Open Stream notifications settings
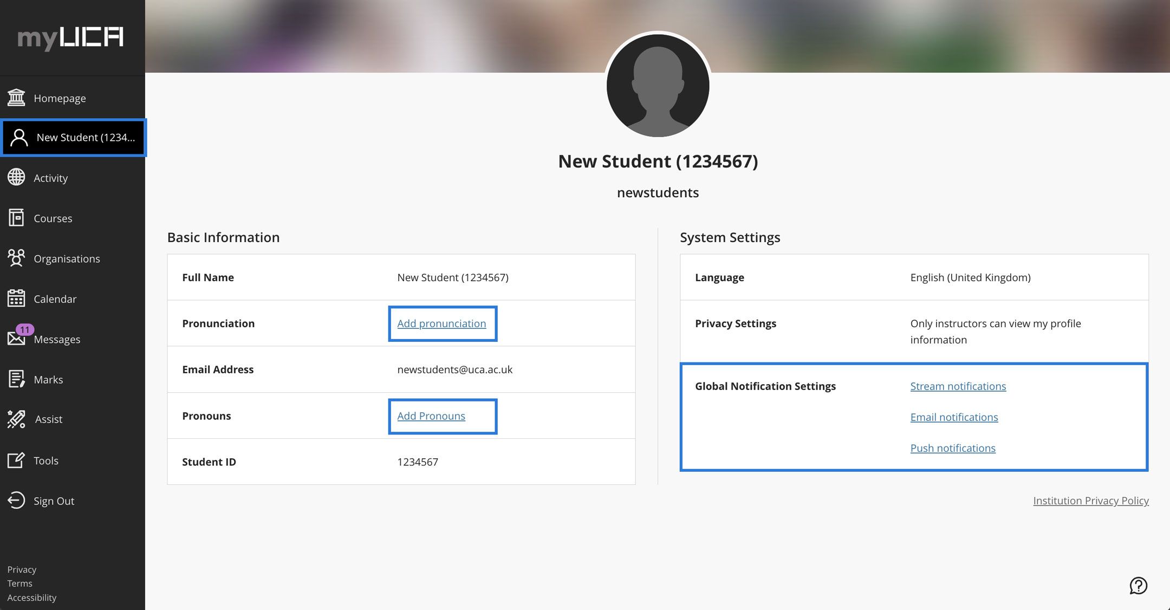This screenshot has height=610, width=1170. (958, 386)
